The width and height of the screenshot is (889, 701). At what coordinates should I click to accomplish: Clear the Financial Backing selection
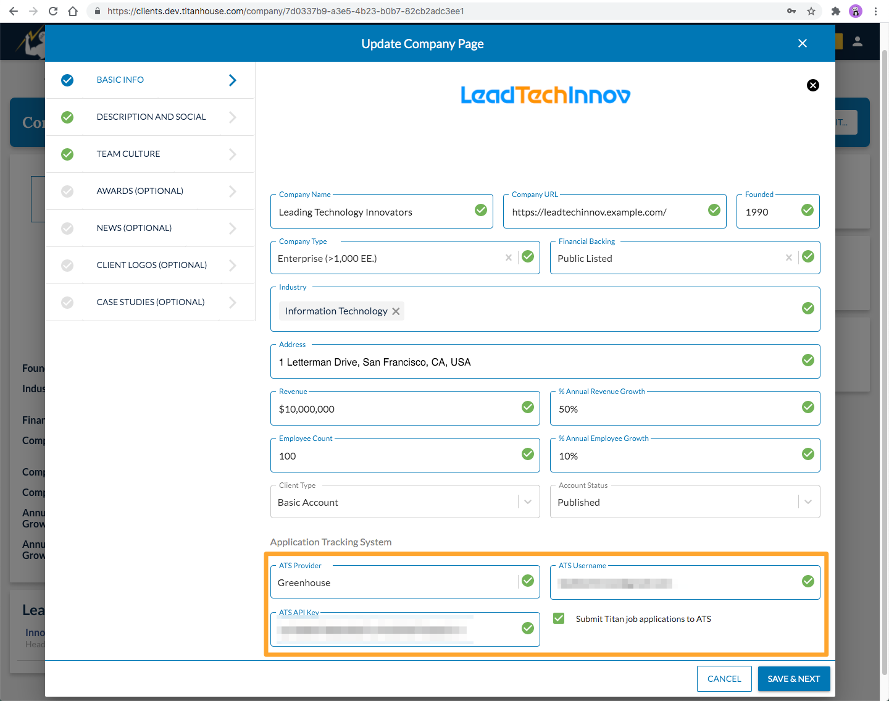click(788, 258)
